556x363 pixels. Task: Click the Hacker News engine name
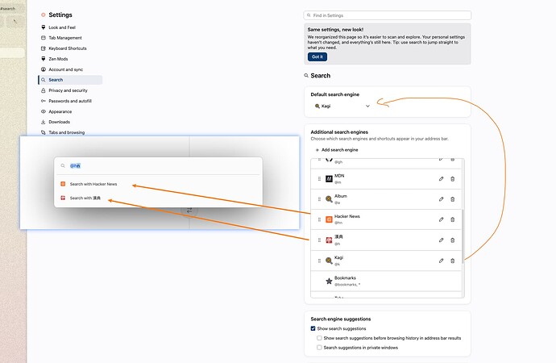click(x=346, y=216)
